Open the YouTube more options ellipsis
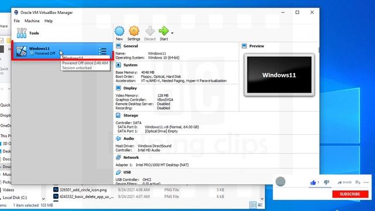Image resolution: width=375 pixels, height=211 pixels. click(x=366, y=182)
